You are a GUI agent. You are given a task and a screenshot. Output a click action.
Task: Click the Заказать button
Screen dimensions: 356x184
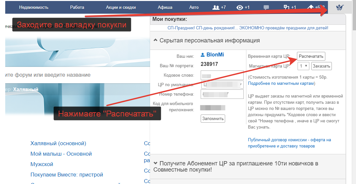point(321,66)
